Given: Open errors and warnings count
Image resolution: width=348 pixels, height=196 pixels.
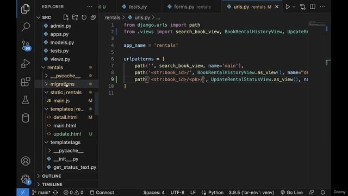Looking at the screenshot, I should (73, 192).
